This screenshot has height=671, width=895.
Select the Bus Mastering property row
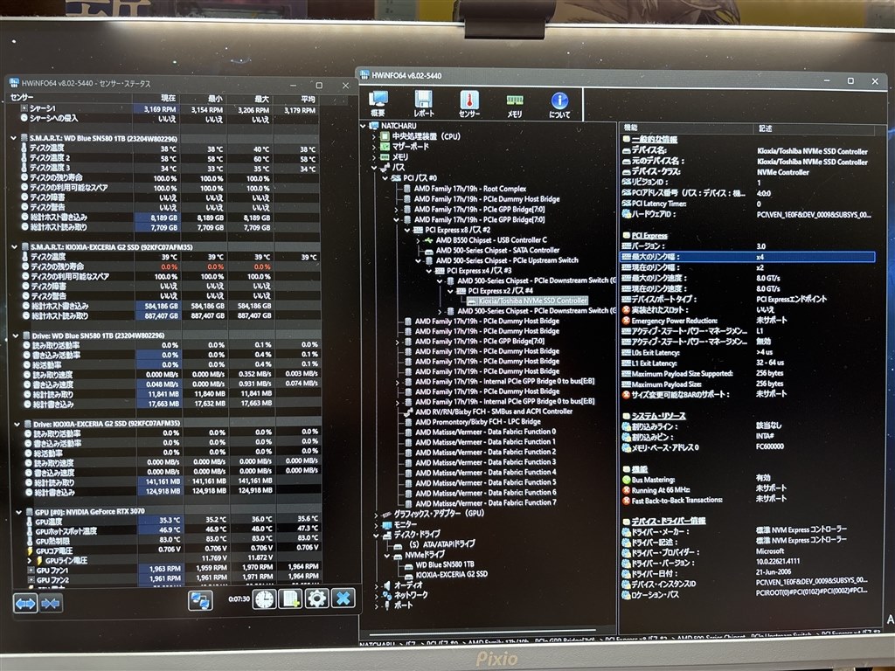(748, 480)
